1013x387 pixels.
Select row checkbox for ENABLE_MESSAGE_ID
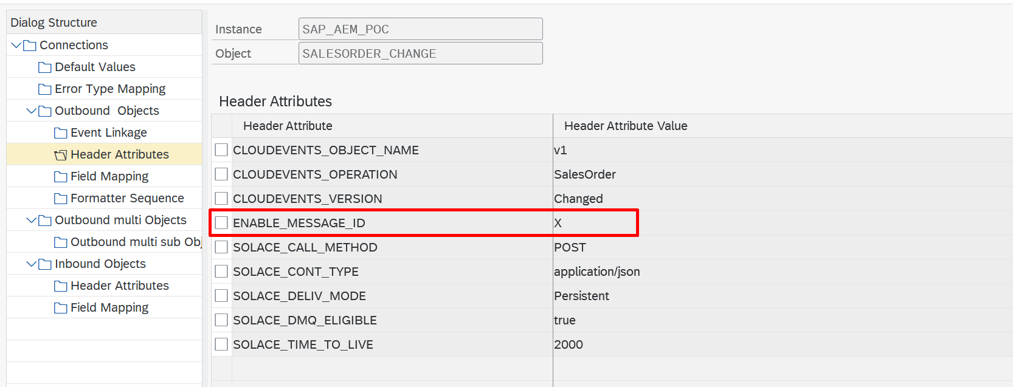pos(221,223)
